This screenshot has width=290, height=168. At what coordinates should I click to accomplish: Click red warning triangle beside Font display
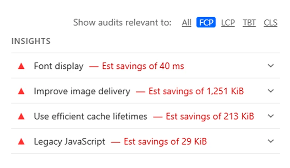21,66
